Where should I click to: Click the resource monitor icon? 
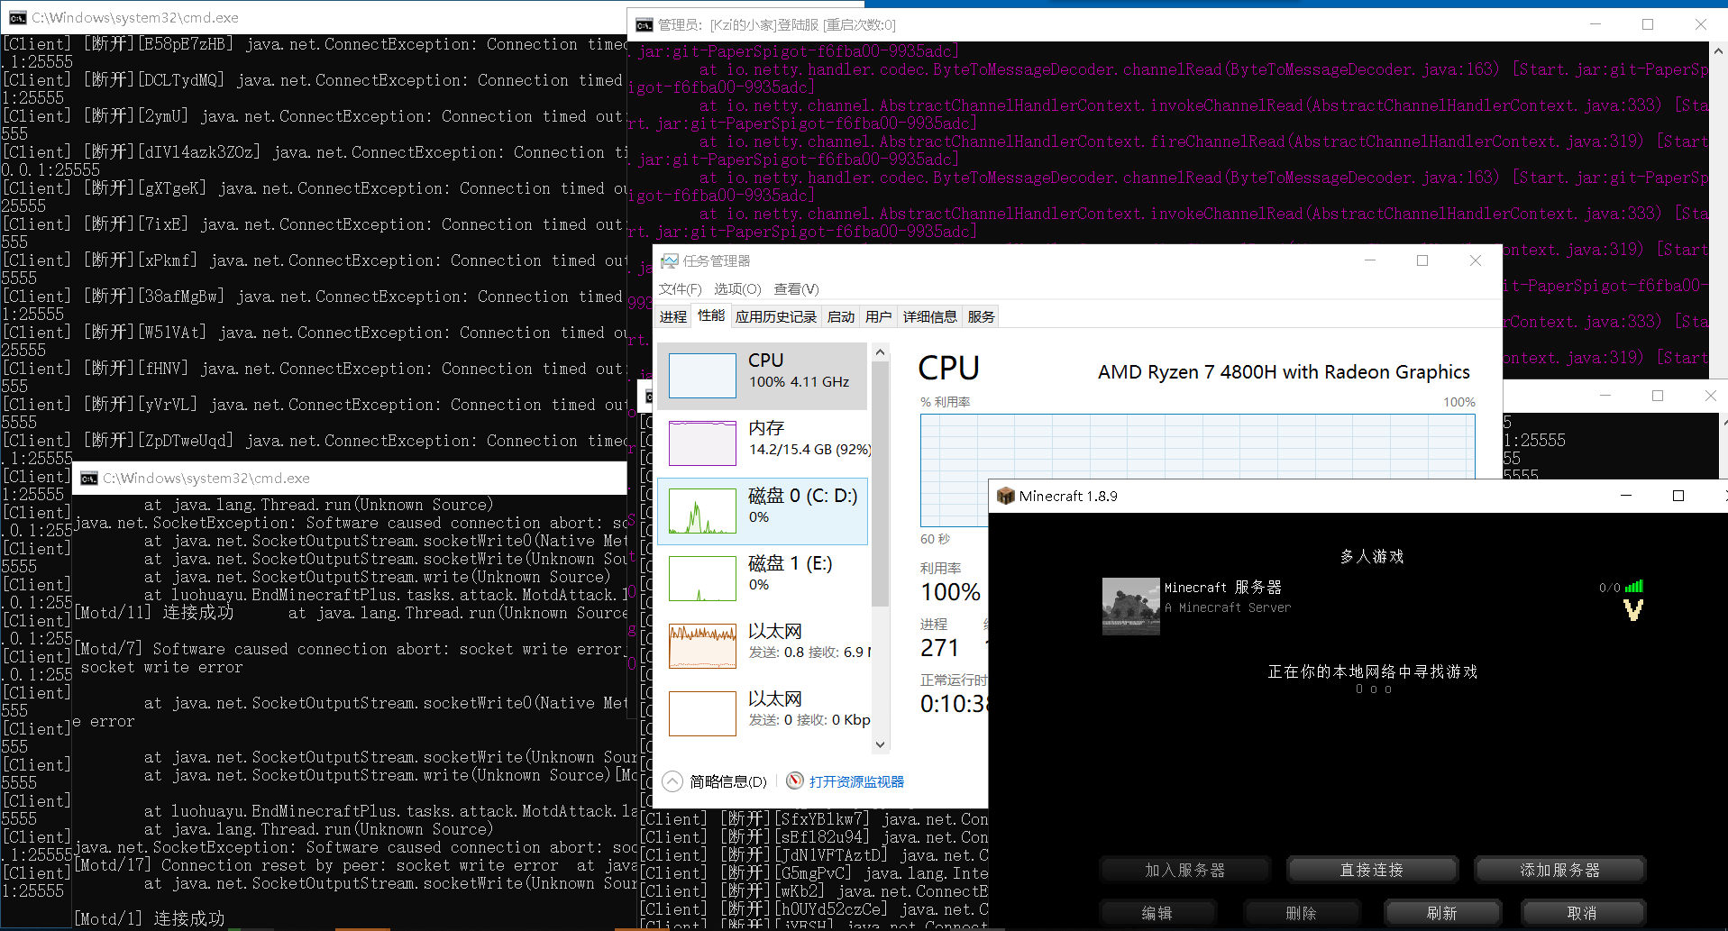tap(794, 781)
